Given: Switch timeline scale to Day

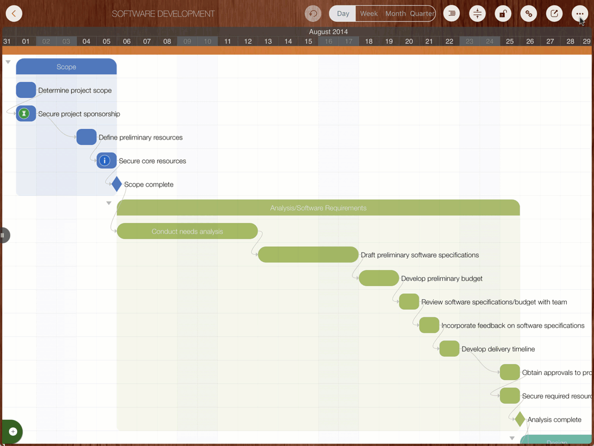Looking at the screenshot, I should coord(343,13).
